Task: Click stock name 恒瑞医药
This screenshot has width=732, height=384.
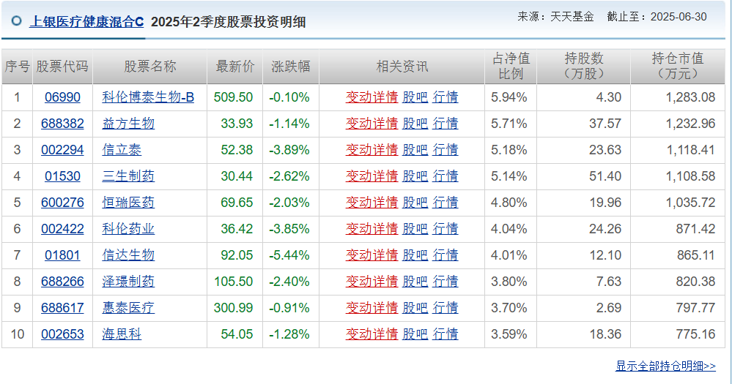Action: coord(128,203)
